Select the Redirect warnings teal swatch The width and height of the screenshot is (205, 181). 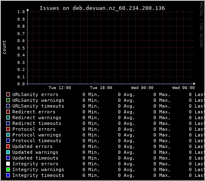[x=8, y=118]
